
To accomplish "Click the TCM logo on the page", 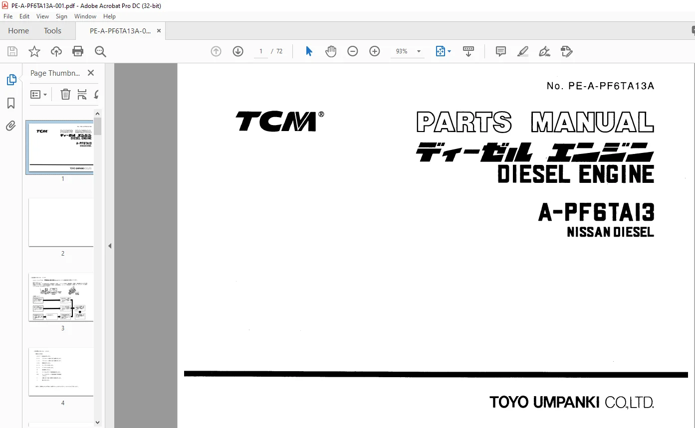I will click(280, 122).
